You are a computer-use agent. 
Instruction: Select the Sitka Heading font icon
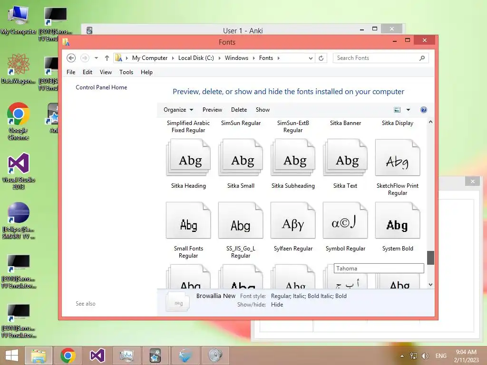(x=188, y=157)
